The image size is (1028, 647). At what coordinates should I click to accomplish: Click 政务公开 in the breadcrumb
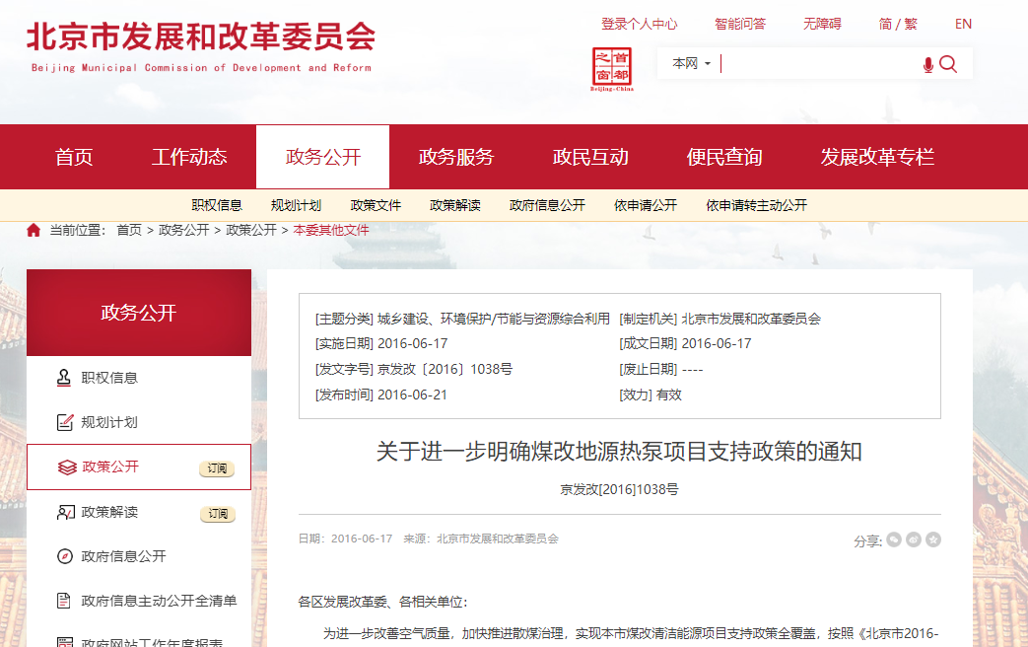(x=183, y=231)
